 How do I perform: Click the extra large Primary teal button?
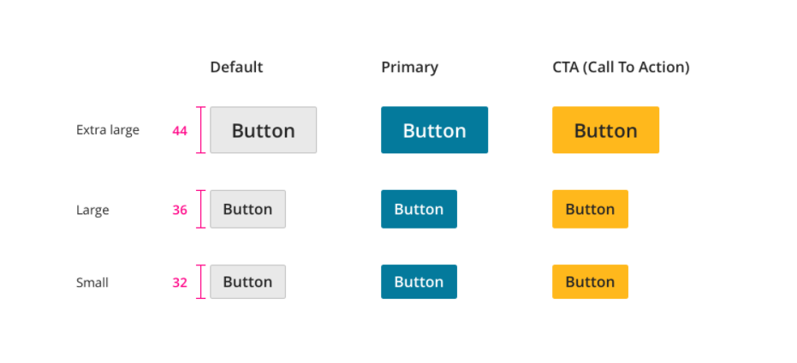tap(434, 130)
